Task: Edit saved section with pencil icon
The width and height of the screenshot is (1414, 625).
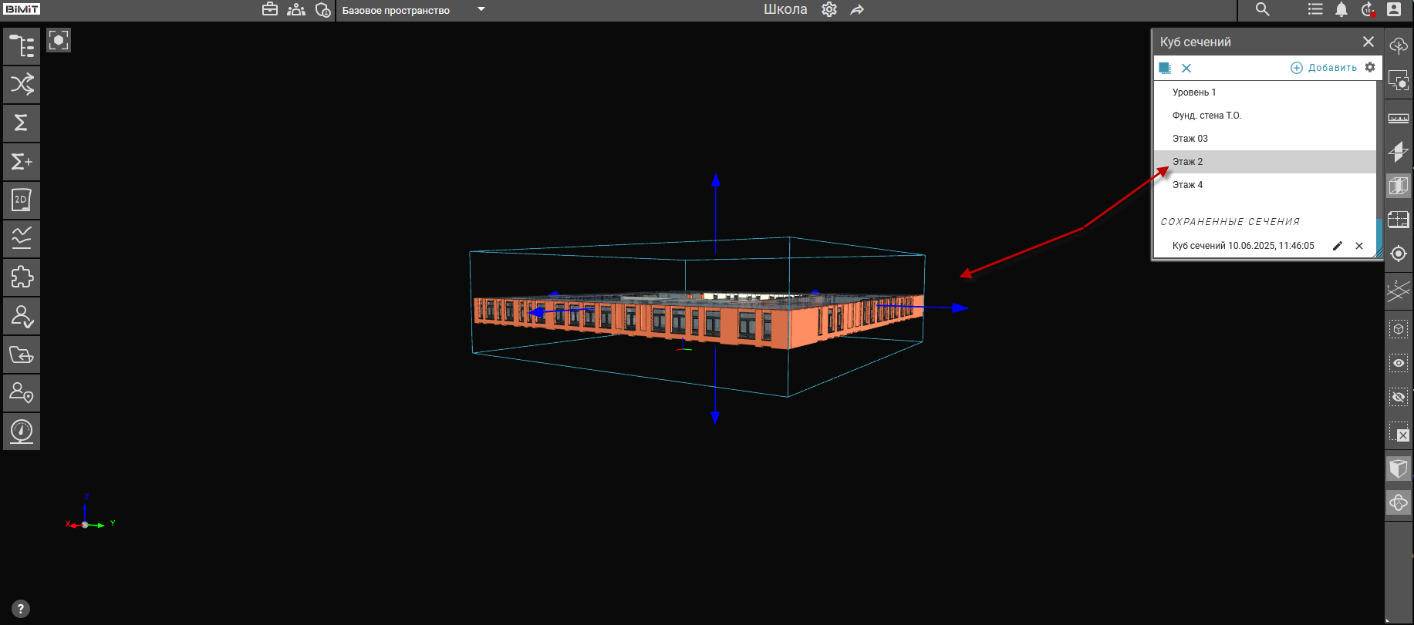Action: [1338, 246]
